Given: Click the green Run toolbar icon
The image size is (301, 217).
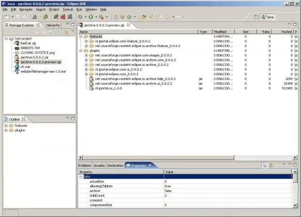Looking at the screenshot, I should click(91, 17).
